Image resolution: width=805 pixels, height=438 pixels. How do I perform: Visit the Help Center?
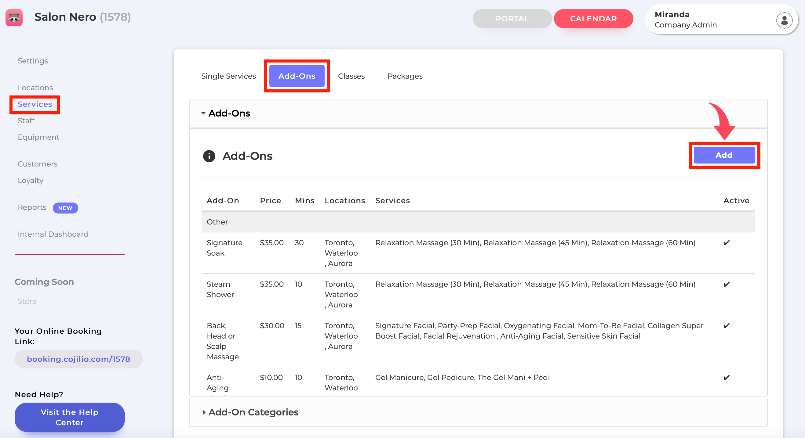[70, 417]
